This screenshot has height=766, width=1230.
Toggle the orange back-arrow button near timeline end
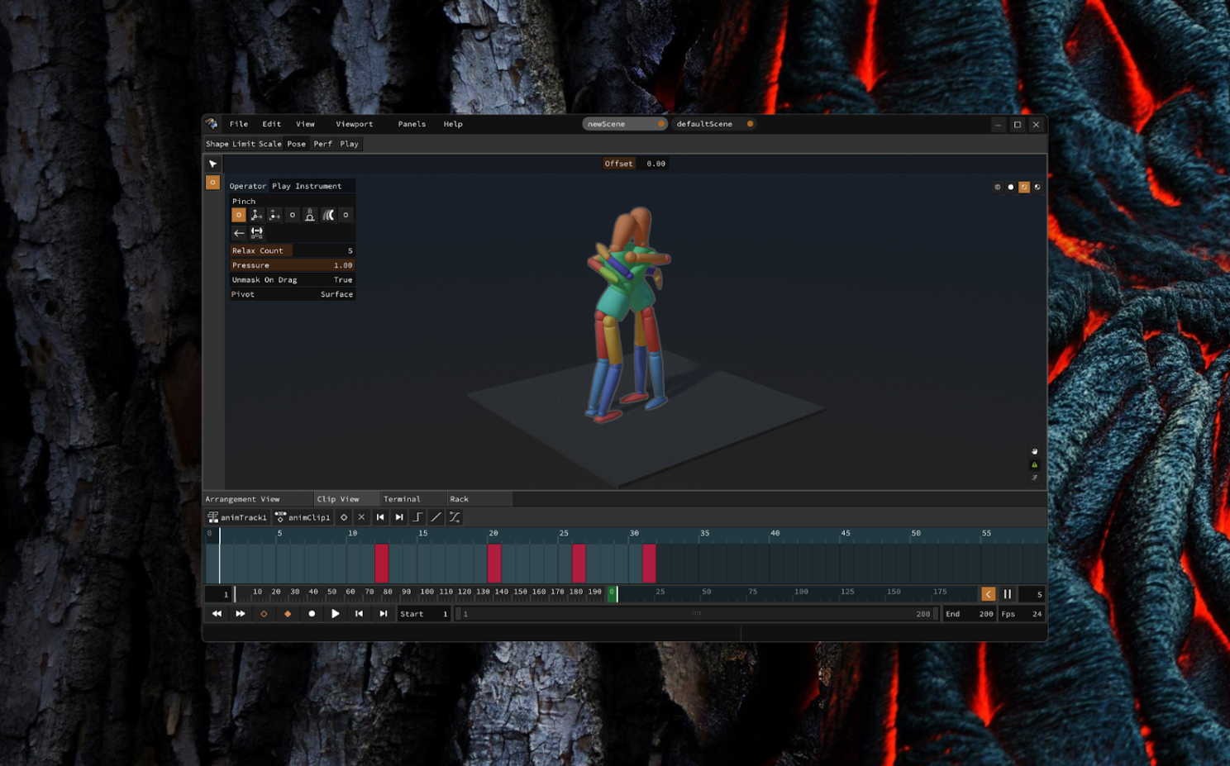988,594
